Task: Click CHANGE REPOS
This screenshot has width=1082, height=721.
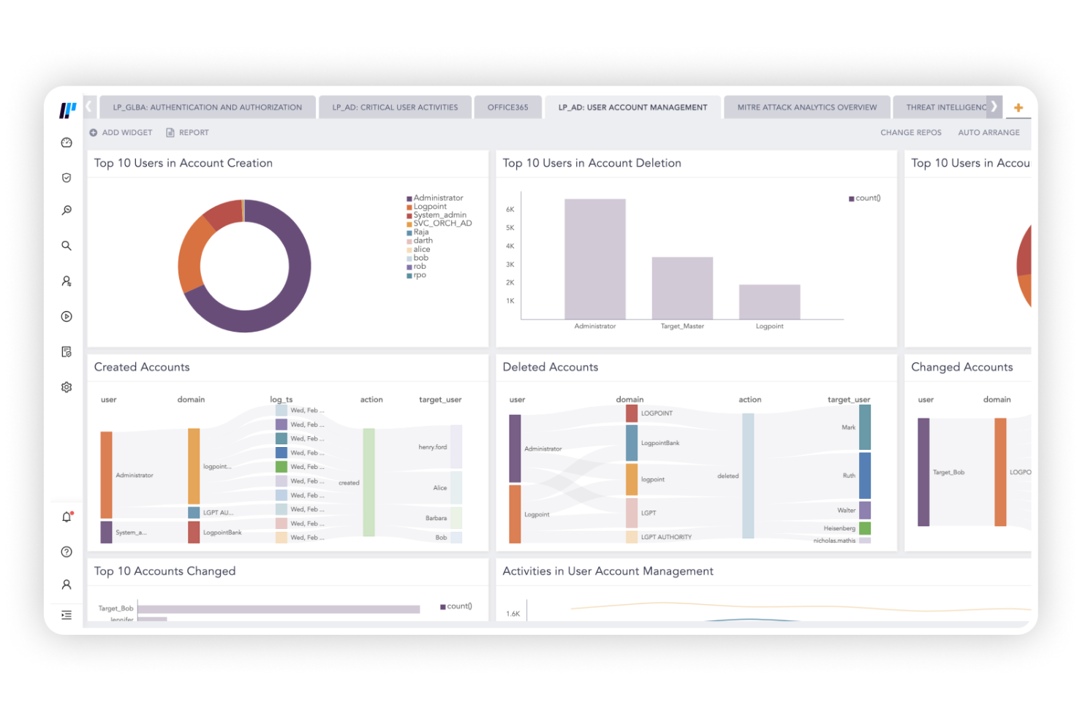Action: pos(910,132)
